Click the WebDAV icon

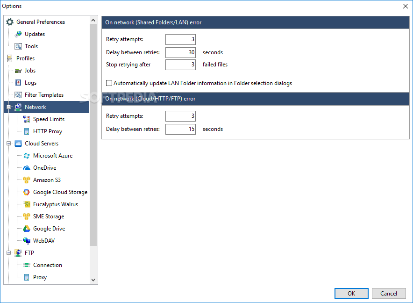(27, 241)
